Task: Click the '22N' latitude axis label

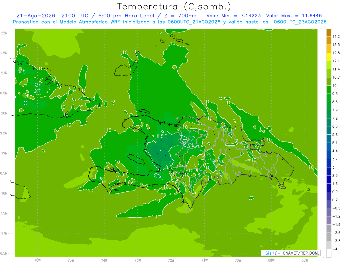Action: (4, 33)
